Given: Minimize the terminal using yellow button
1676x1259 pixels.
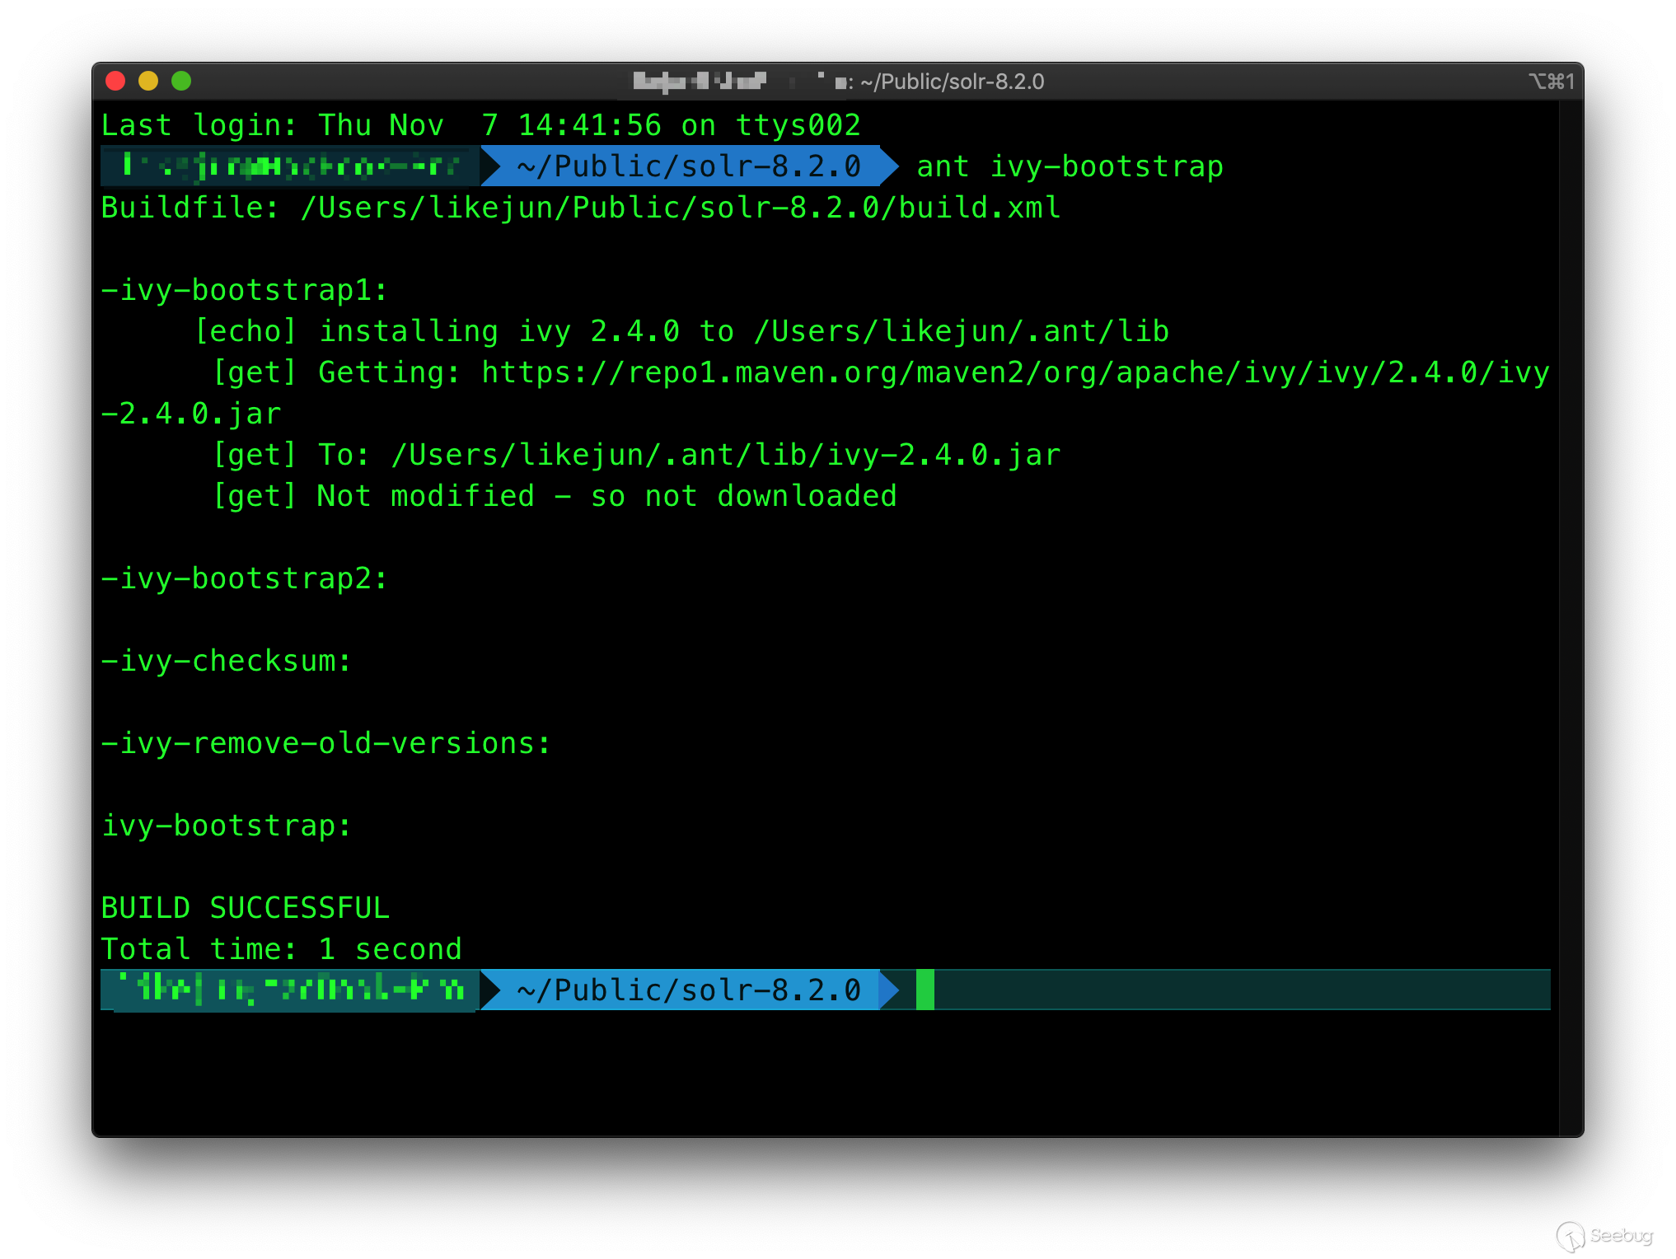Looking at the screenshot, I should [148, 81].
